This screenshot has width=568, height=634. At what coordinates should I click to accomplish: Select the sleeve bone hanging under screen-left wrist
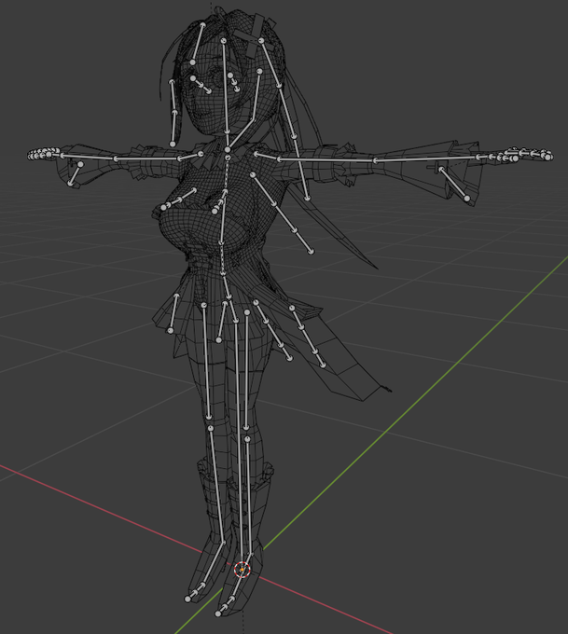76,173
